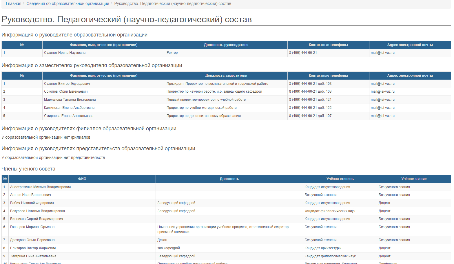Go to "Сведения об образовательной организации" breadcrumb
454x264 pixels.
click(68, 4)
